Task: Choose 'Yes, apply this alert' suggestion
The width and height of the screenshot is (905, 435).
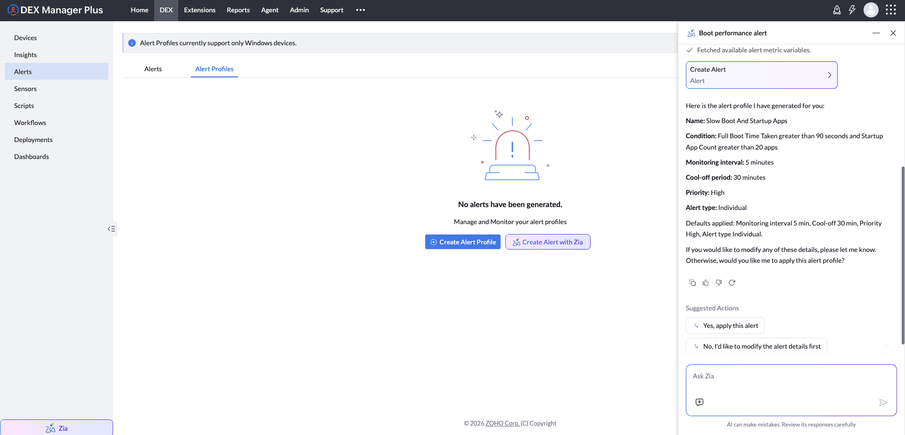Action: [x=725, y=326]
